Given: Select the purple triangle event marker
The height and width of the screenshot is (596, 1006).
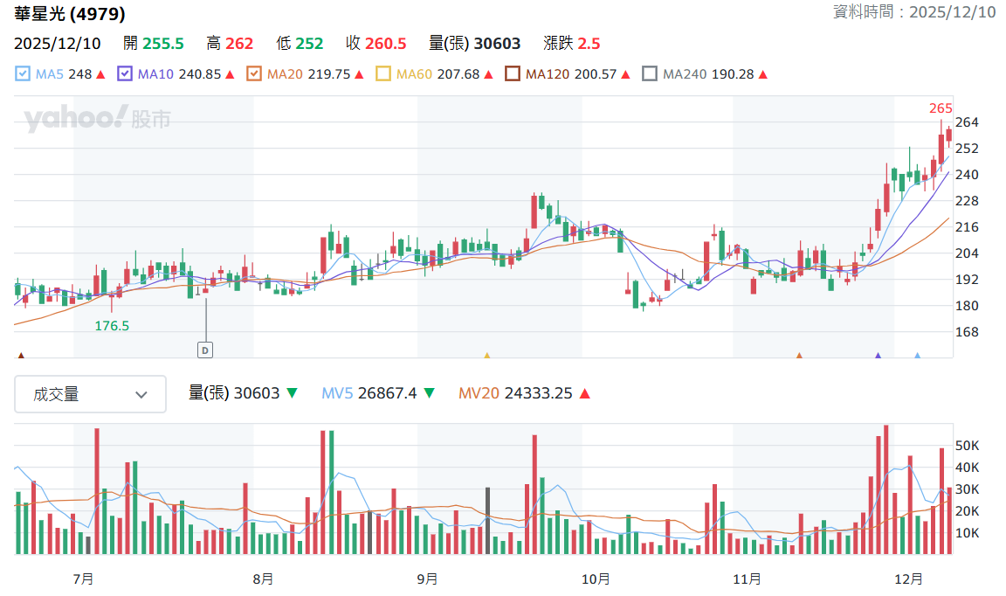Looking at the screenshot, I should [x=879, y=355].
